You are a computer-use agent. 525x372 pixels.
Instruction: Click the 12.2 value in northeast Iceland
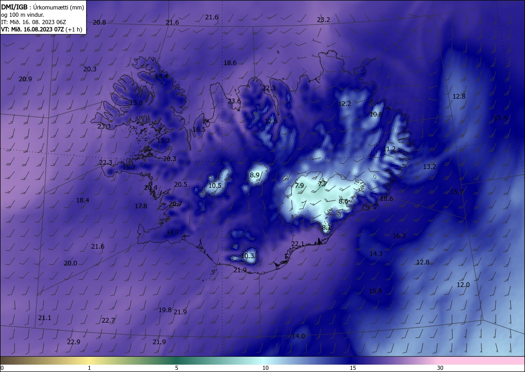point(344,104)
